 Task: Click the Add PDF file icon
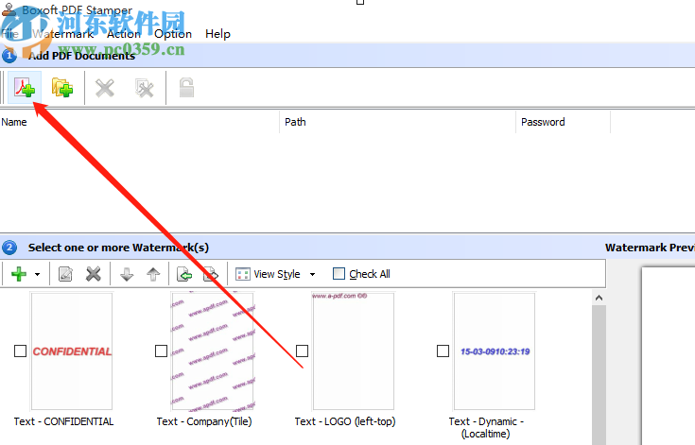(x=25, y=88)
